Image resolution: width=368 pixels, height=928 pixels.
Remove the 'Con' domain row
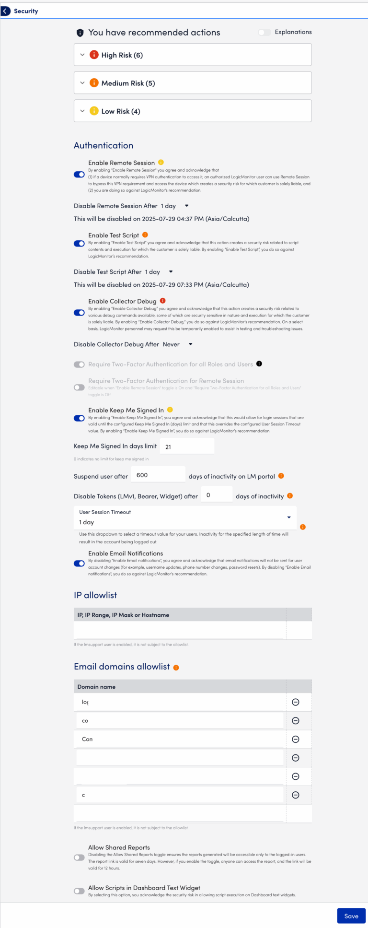(x=296, y=739)
